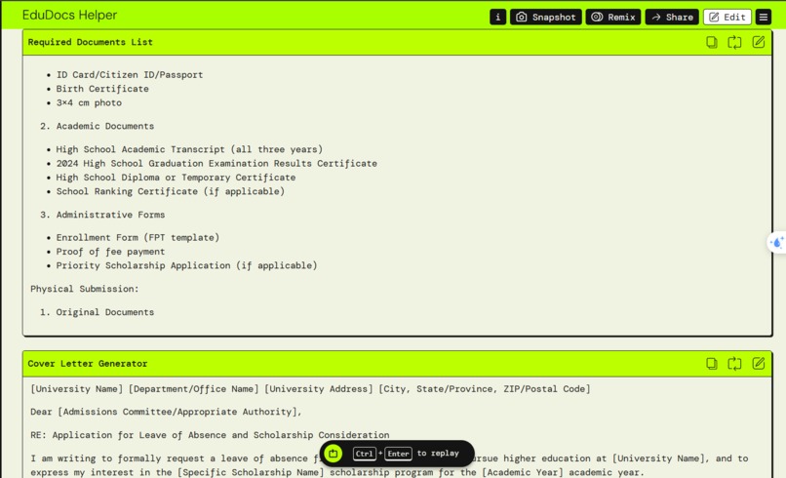Click the floating assistant icon at right edge
786x478 pixels.
point(777,243)
